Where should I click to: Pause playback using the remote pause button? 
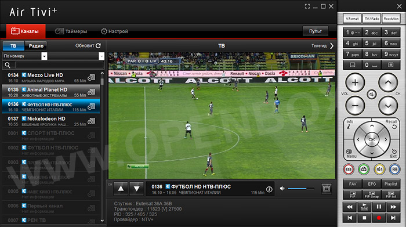click(379, 207)
